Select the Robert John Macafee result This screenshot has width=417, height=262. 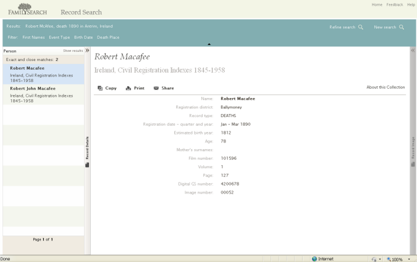click(44, 94)
